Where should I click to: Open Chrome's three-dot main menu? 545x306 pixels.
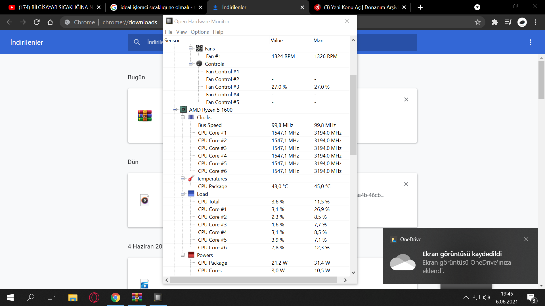[536, 22]
